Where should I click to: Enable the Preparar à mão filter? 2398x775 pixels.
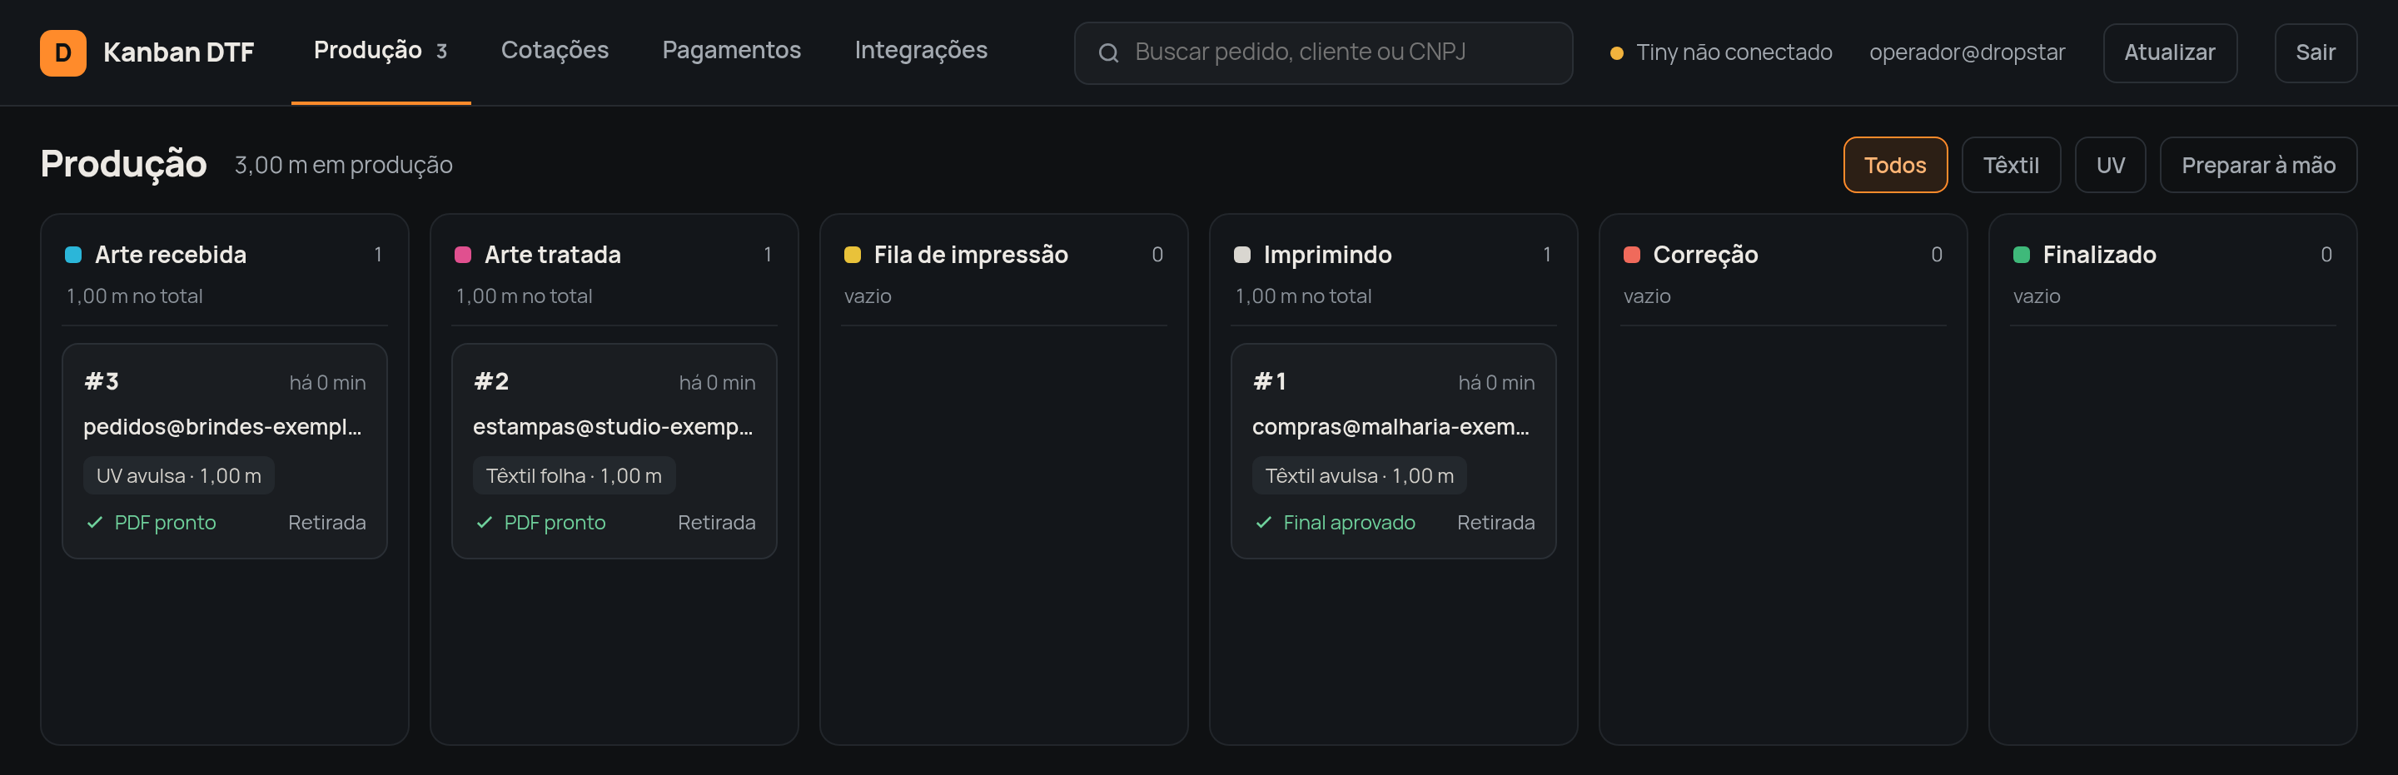(x=2257, y=165)
